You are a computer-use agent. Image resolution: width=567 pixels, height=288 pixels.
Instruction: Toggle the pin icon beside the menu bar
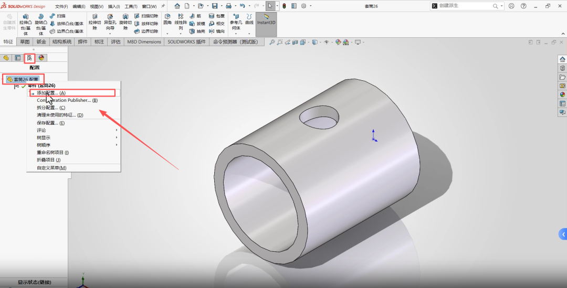[163, 6]
